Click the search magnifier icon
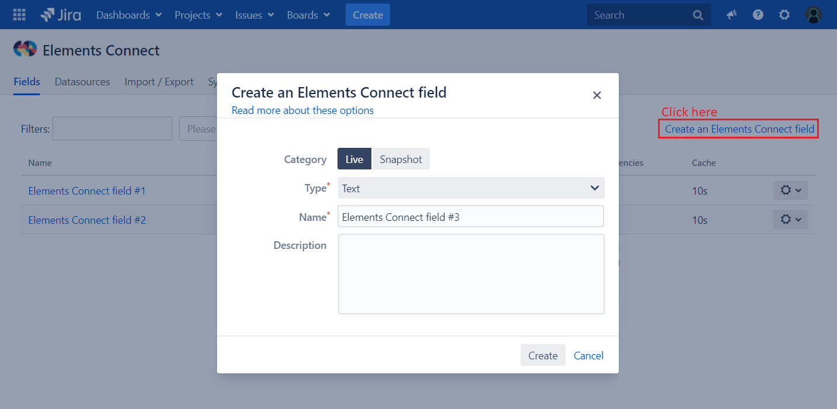 tap(698, 15)
